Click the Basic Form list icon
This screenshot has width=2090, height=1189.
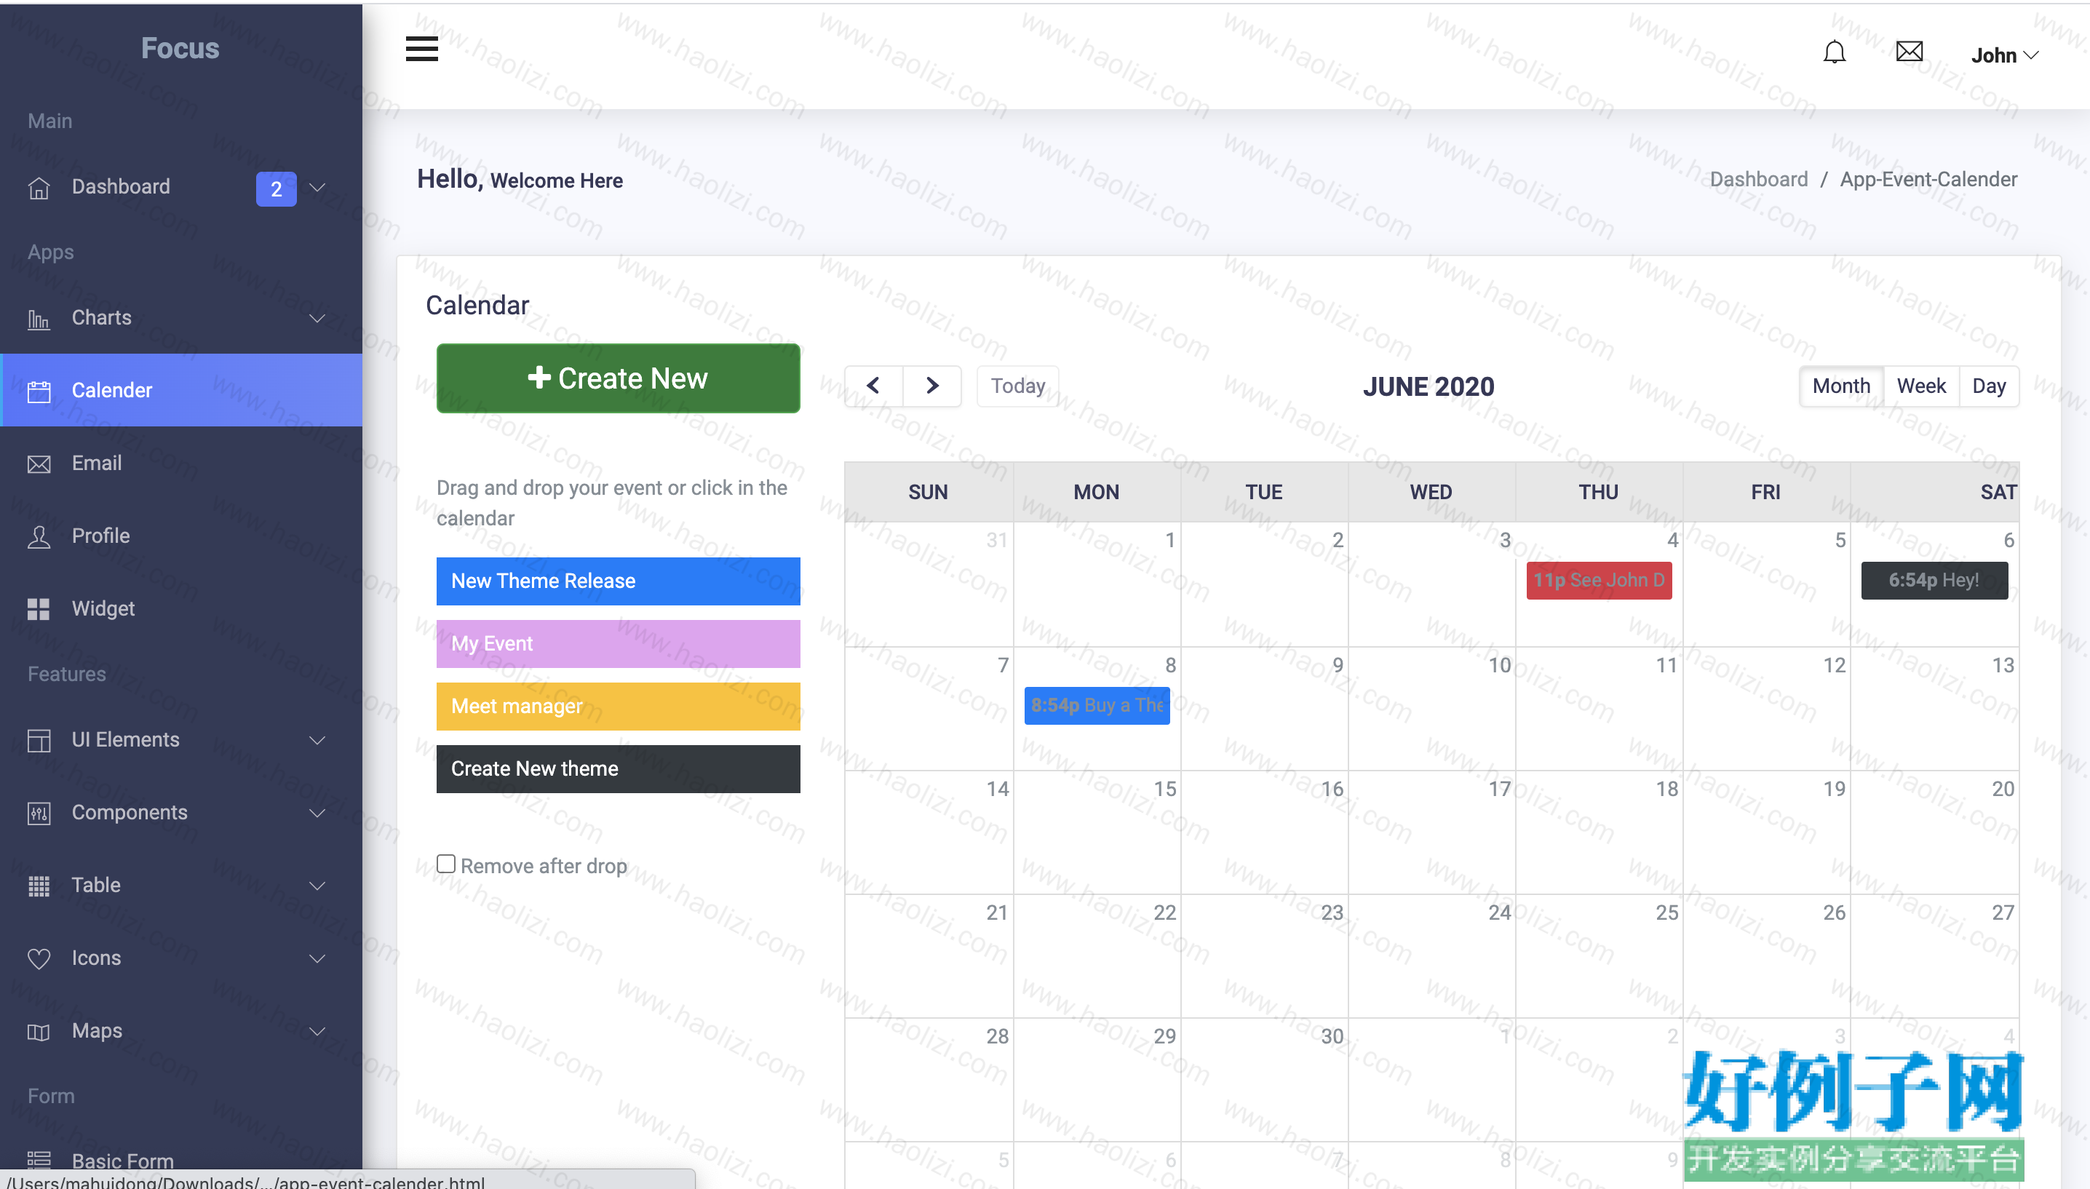39,1161
